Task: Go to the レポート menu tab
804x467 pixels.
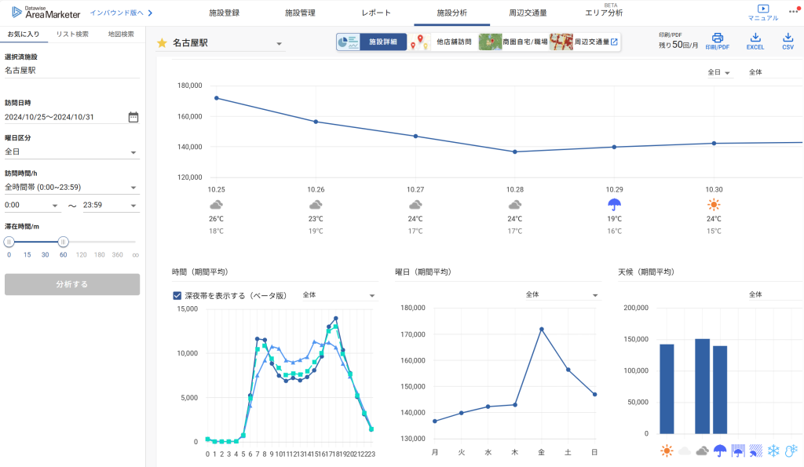Action: pyautogui.click(x=376, y=13)
